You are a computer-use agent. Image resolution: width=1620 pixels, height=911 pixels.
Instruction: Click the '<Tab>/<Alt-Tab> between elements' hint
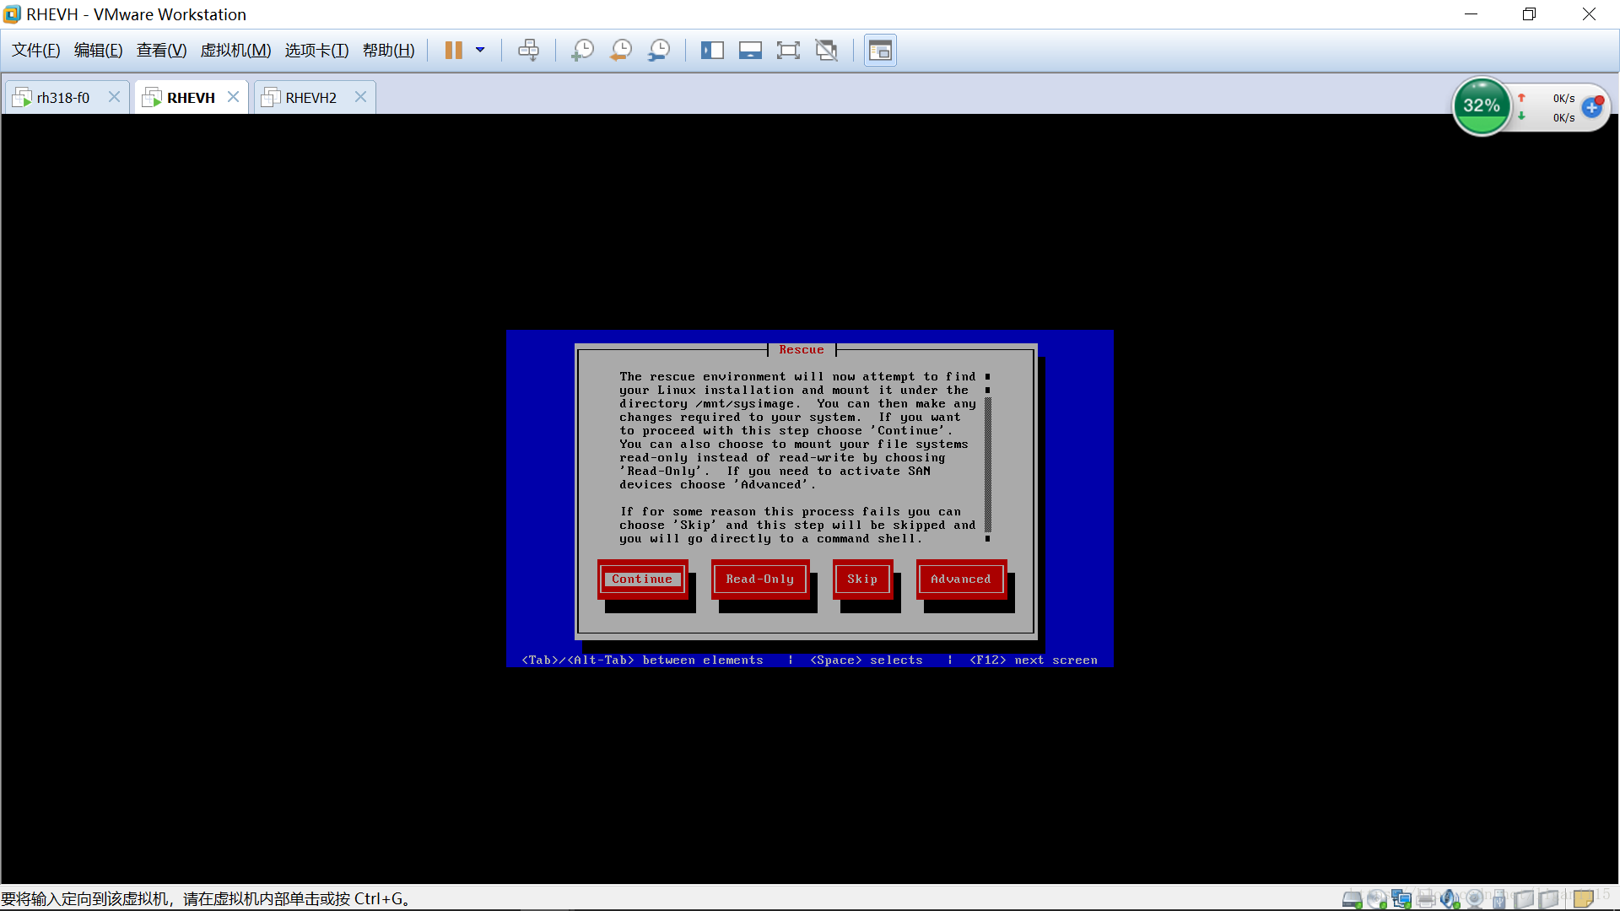pos(642,660)
